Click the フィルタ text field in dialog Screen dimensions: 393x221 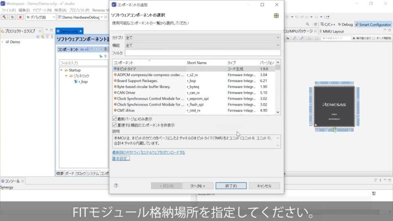click(203, 53)
